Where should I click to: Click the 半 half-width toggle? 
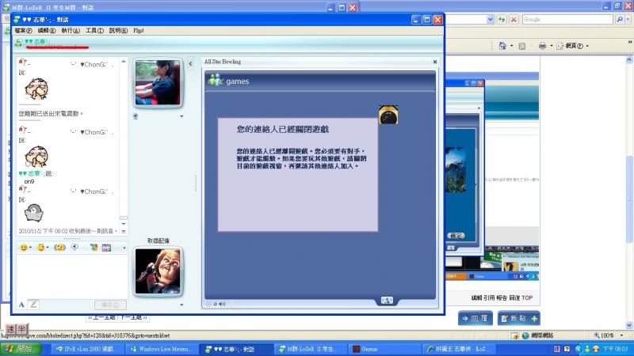[x=21, y=329]
